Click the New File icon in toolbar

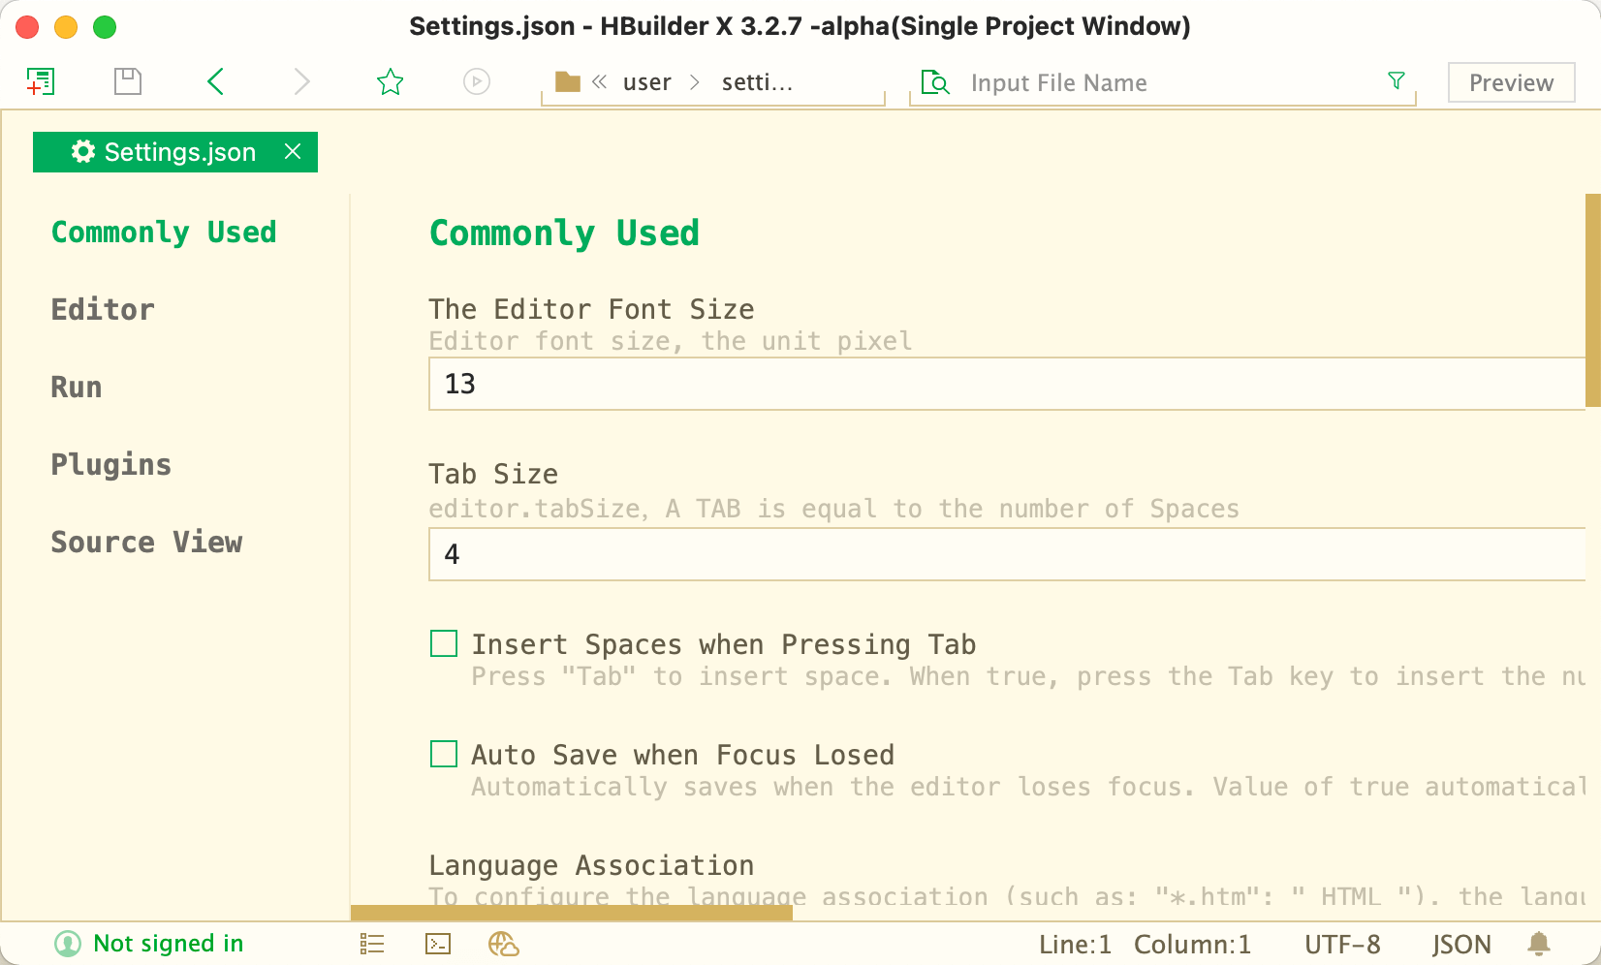click(x=41, y=81)
